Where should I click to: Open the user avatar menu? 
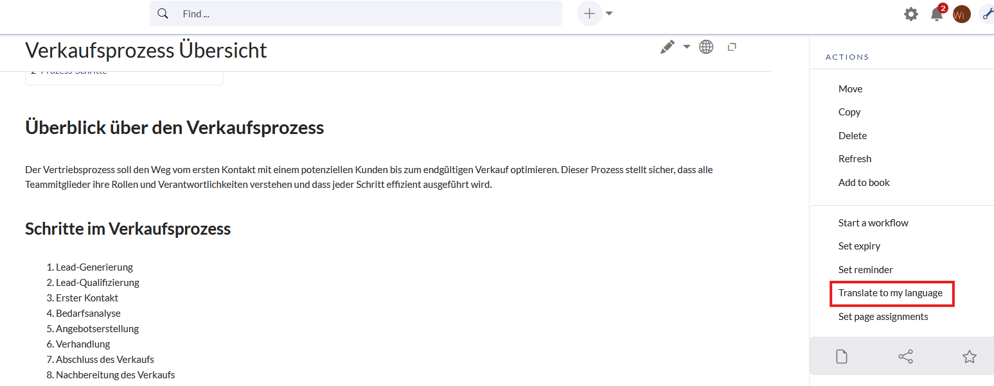[x=961, y=14]
